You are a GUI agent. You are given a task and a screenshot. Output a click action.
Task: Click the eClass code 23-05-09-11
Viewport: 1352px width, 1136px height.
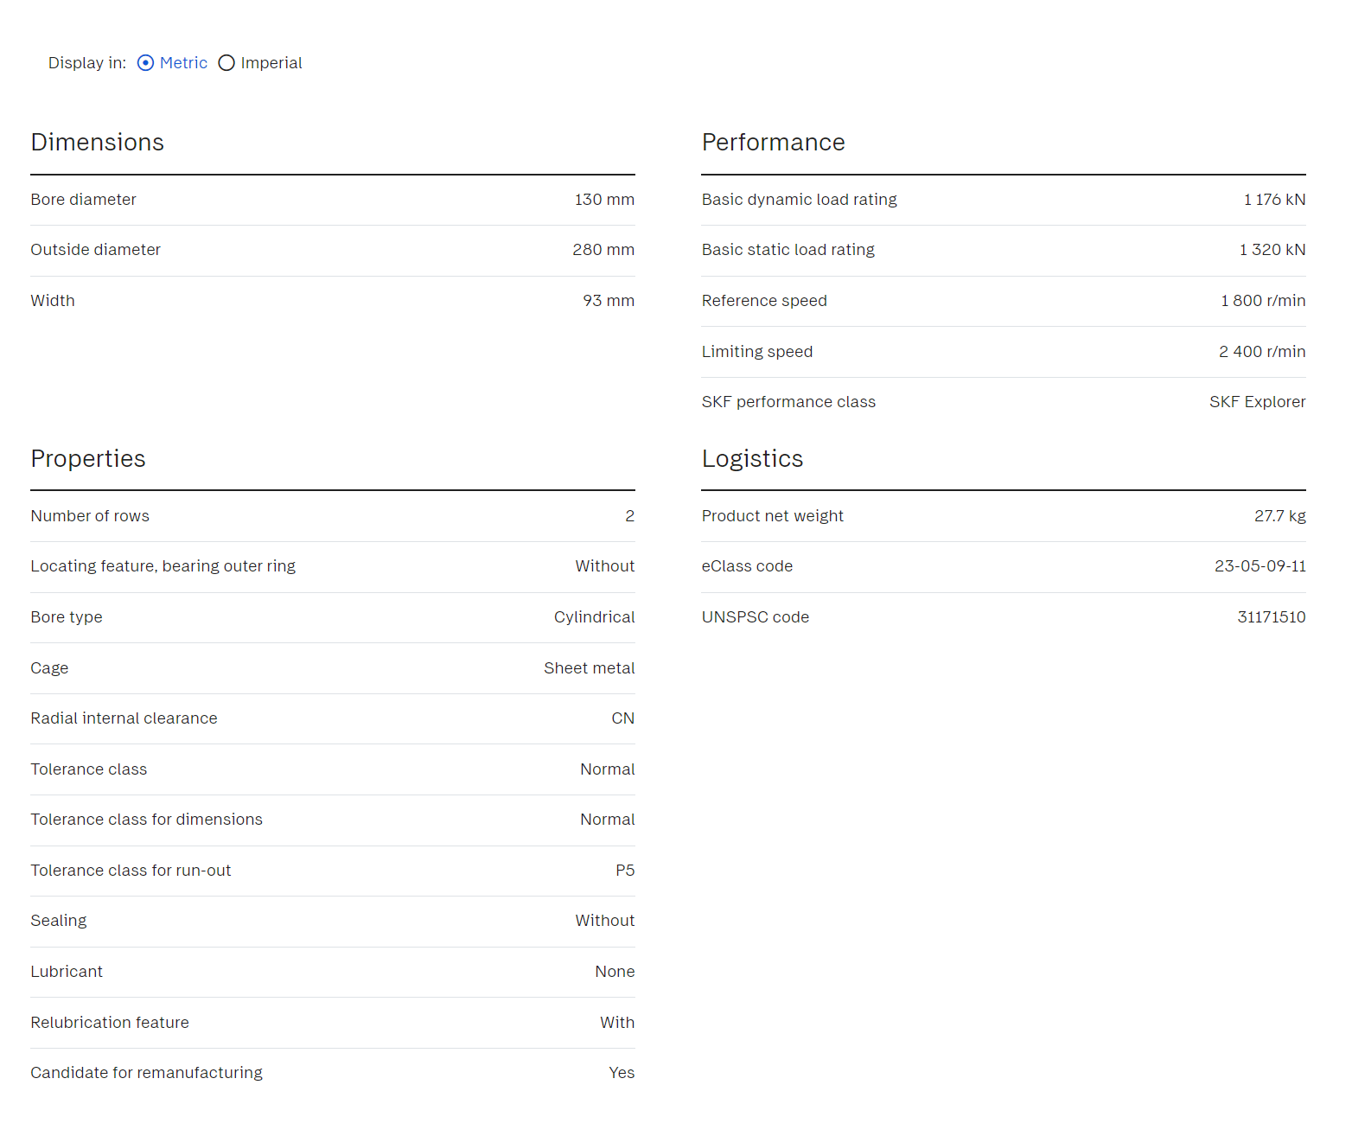click(1260, 566)
